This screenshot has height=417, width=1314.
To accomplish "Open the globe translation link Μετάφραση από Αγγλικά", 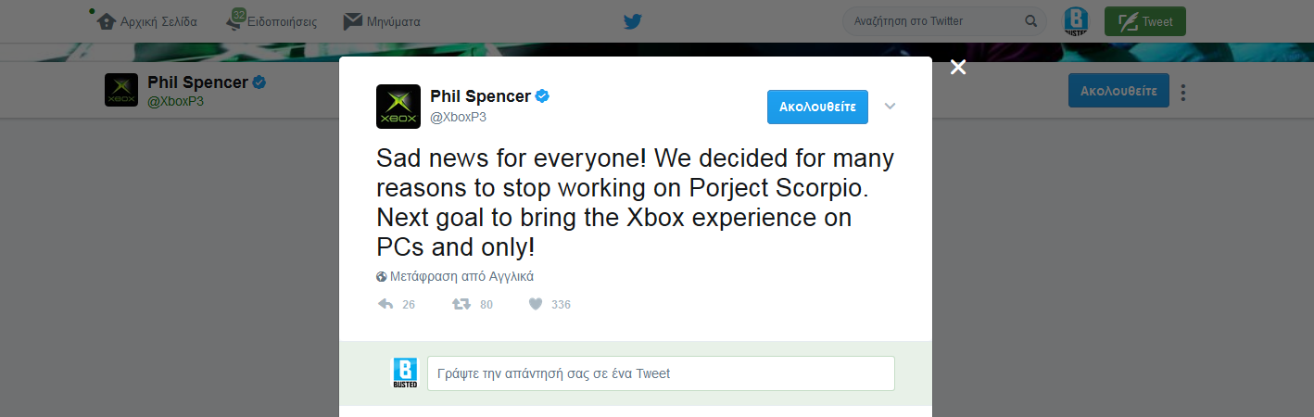I will 455,276.
